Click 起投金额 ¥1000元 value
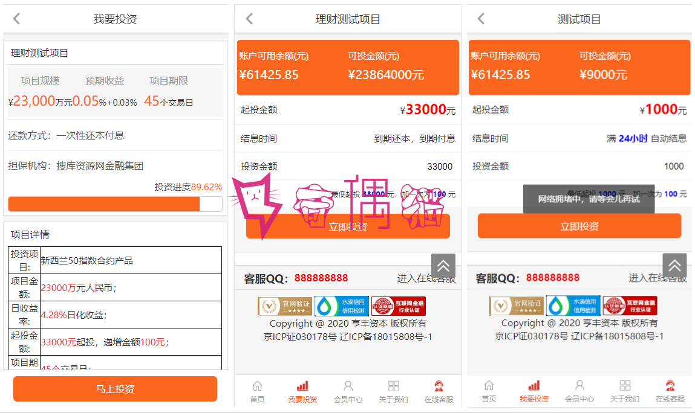Viewport: 695px width, 413px height. tap(663, 109)
